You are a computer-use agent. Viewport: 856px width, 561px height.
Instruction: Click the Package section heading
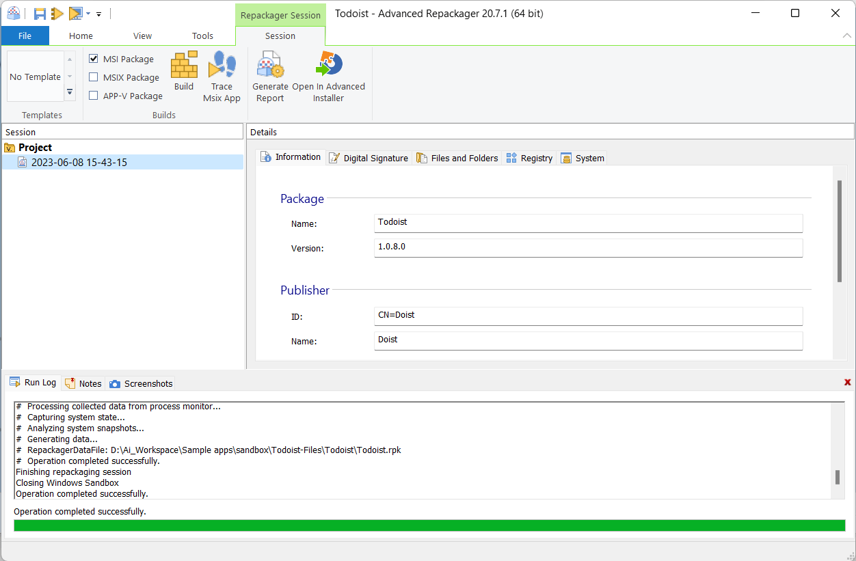click(x=302, y=199)
